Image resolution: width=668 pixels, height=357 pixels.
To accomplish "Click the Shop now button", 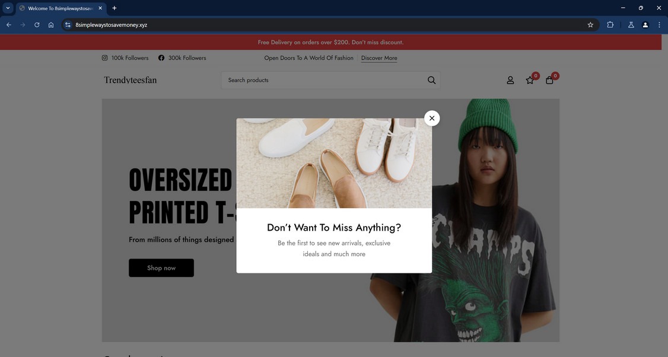I will [161, 268].
